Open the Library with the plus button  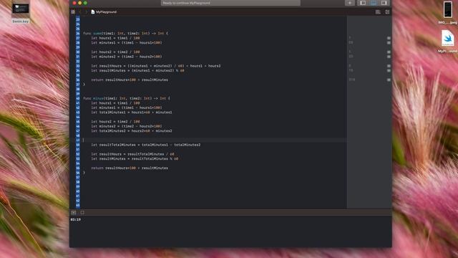pos(350,3)
